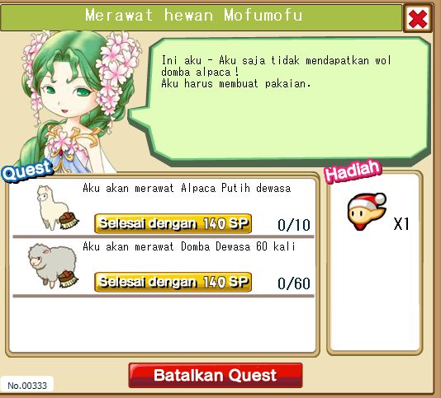Viewport: 441px width, 398px height.
Task: Click the green-haired goddess portrait
Action: tap(76, 101)
